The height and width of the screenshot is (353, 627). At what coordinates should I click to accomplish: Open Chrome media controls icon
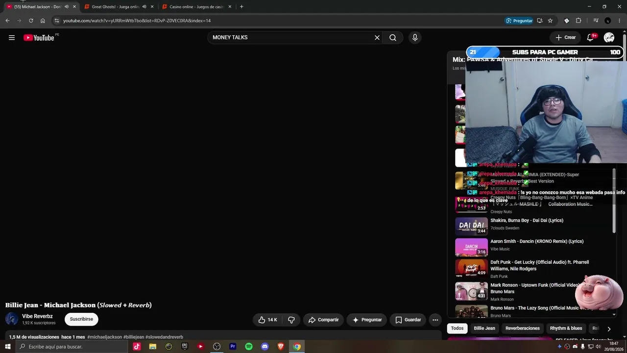(596, 21)
